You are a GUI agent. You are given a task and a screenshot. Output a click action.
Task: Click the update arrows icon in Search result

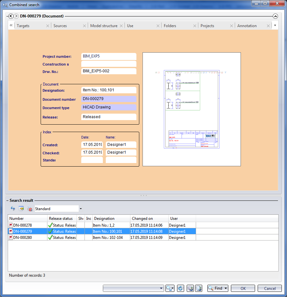13,209
